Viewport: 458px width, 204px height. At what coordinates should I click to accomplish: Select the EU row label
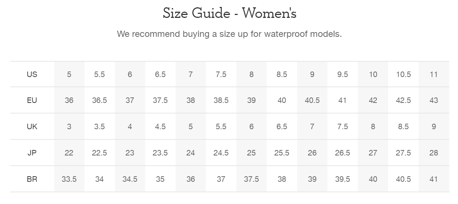pos(32,100)
